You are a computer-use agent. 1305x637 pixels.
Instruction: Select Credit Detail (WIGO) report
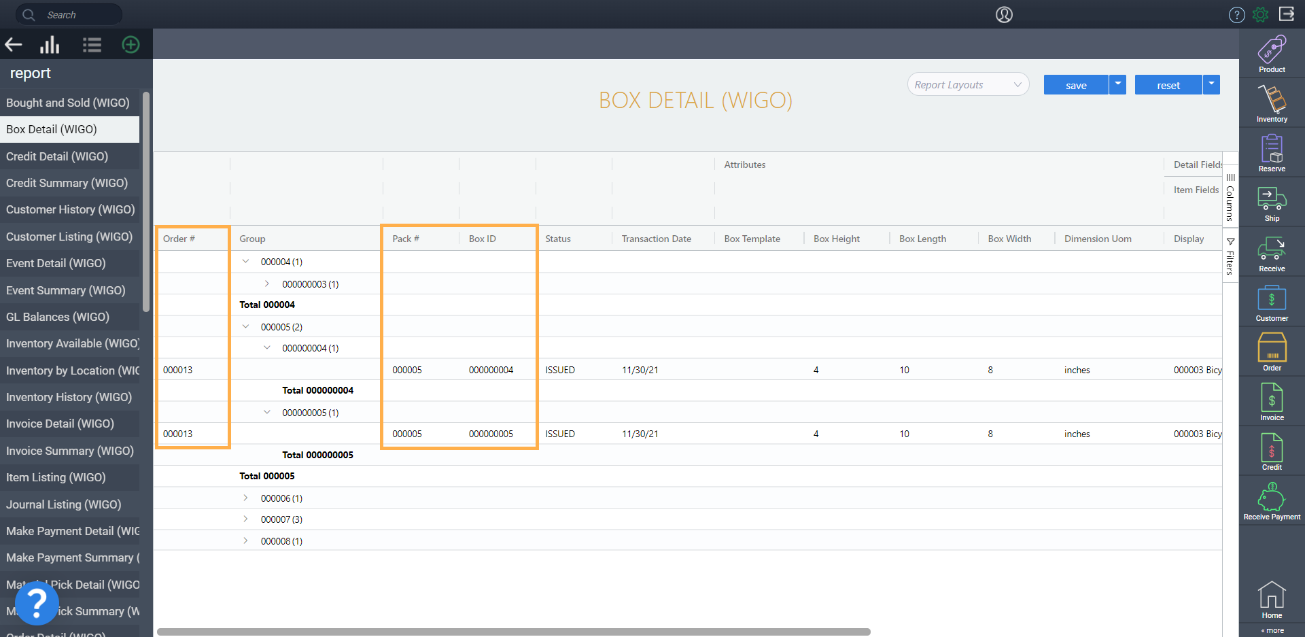[69, 156]
